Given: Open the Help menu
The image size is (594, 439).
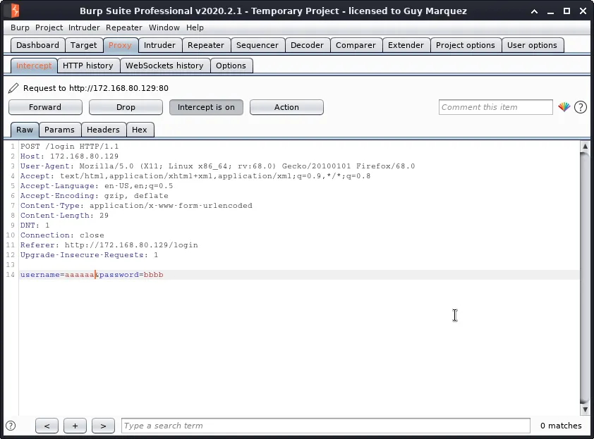Looking at the screenshot, I should click(x=195, y=27).
